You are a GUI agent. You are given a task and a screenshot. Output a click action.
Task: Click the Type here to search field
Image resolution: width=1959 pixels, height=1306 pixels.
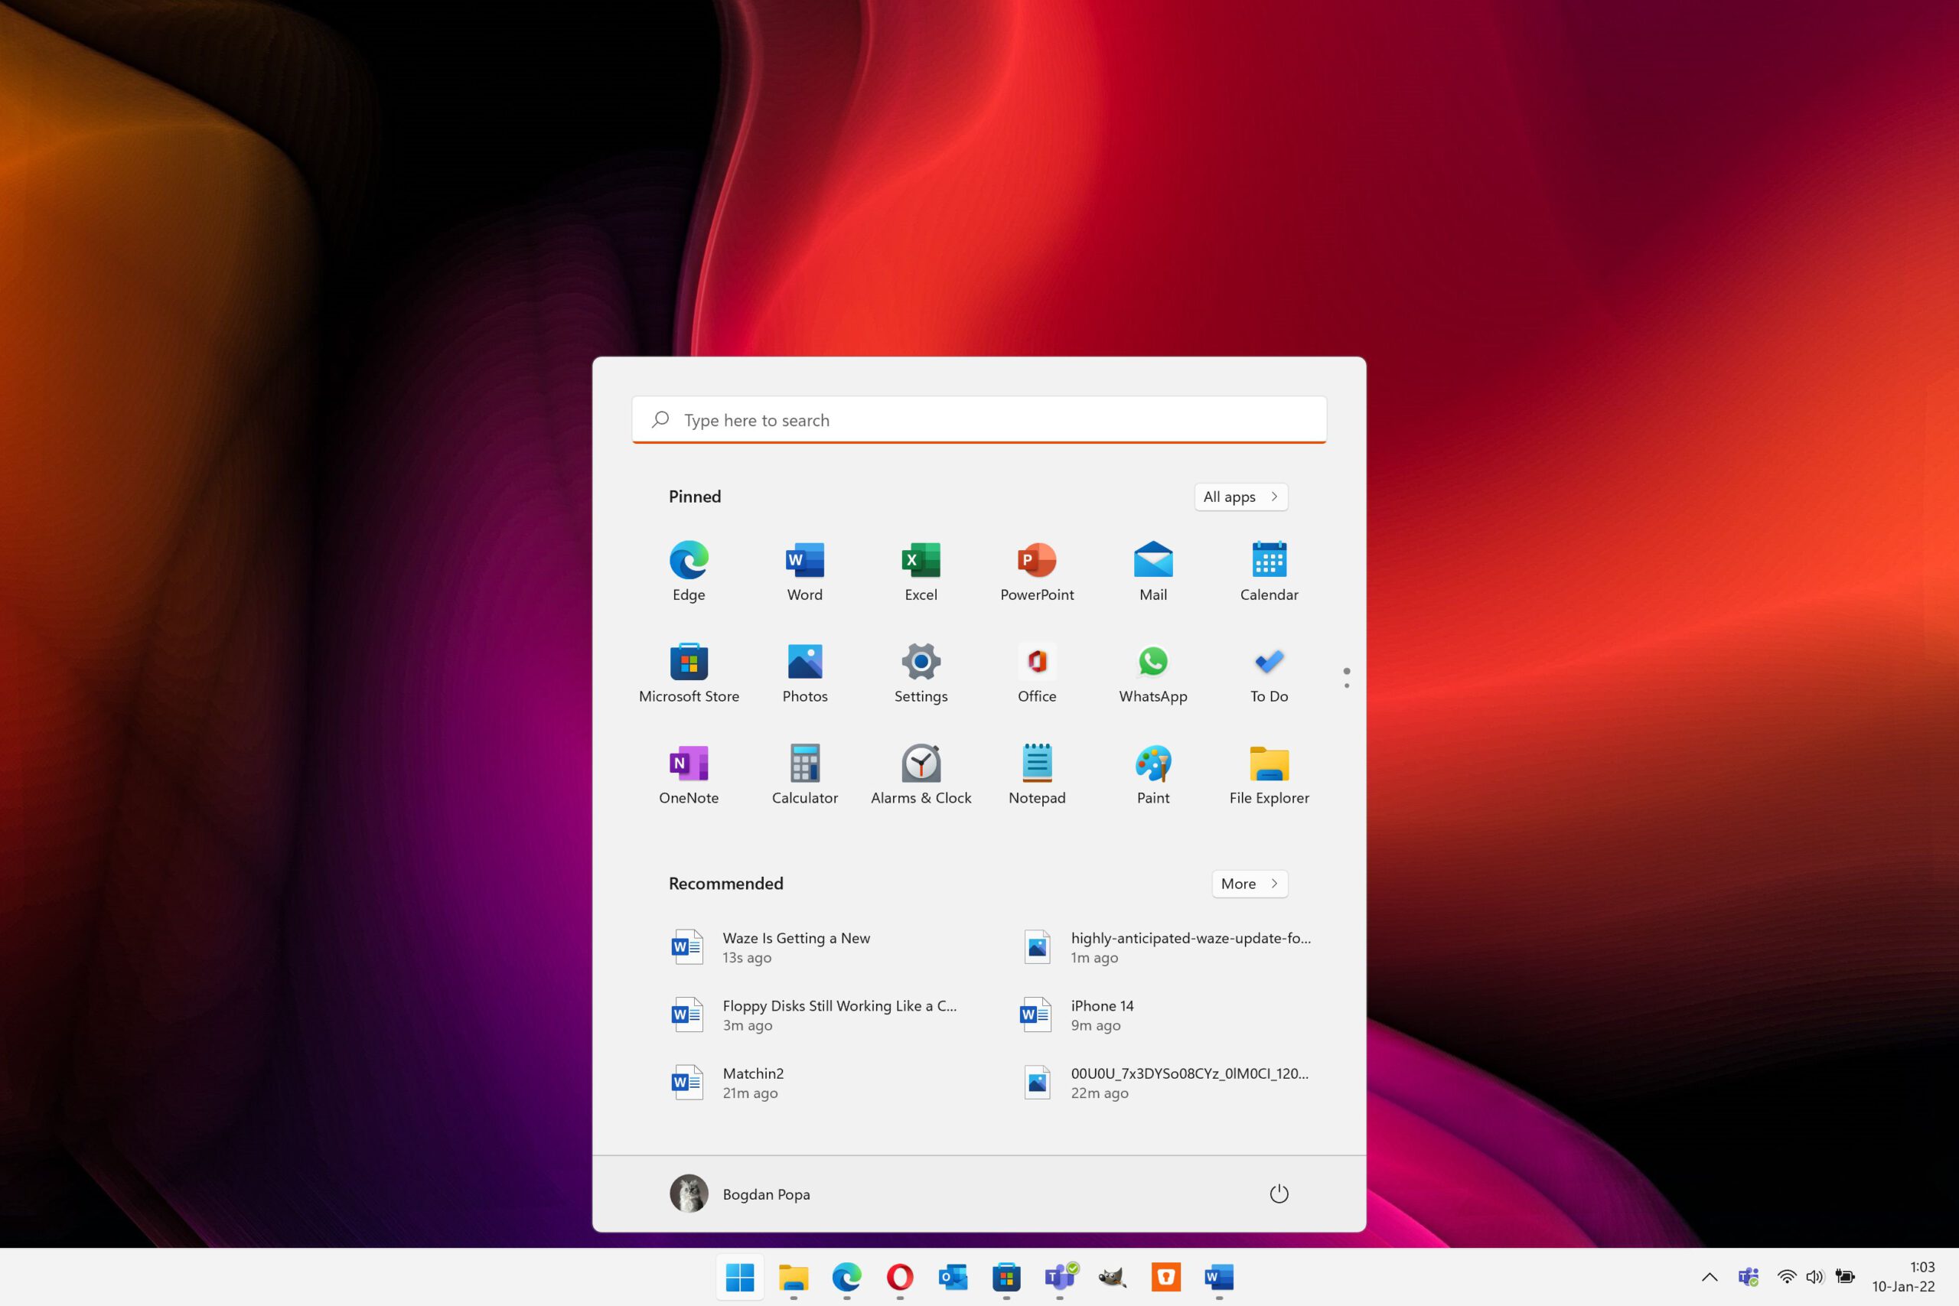(x=979, y=420)
